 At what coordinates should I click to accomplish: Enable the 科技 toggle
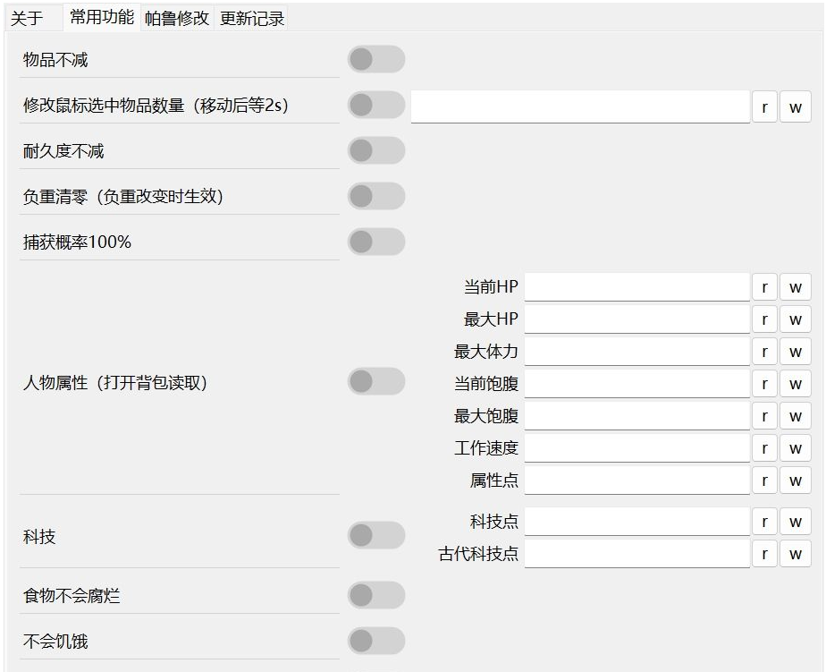pos(375,536)
